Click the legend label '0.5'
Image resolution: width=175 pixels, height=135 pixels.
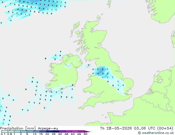9,134
